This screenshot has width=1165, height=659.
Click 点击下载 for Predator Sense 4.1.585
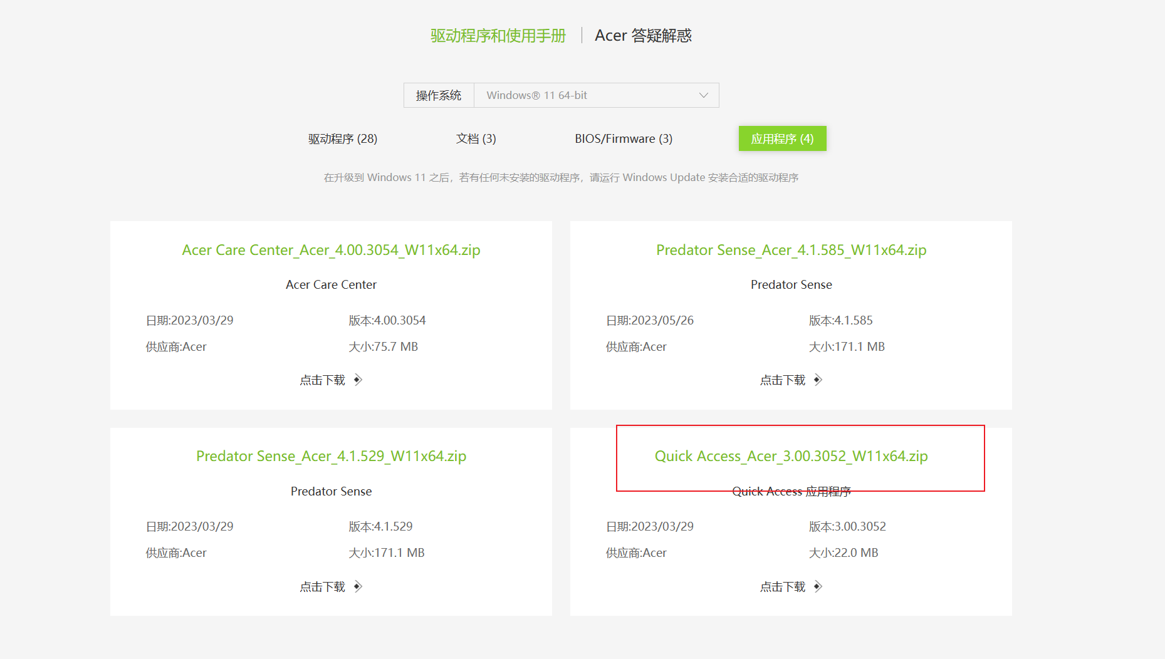point(783,380)
